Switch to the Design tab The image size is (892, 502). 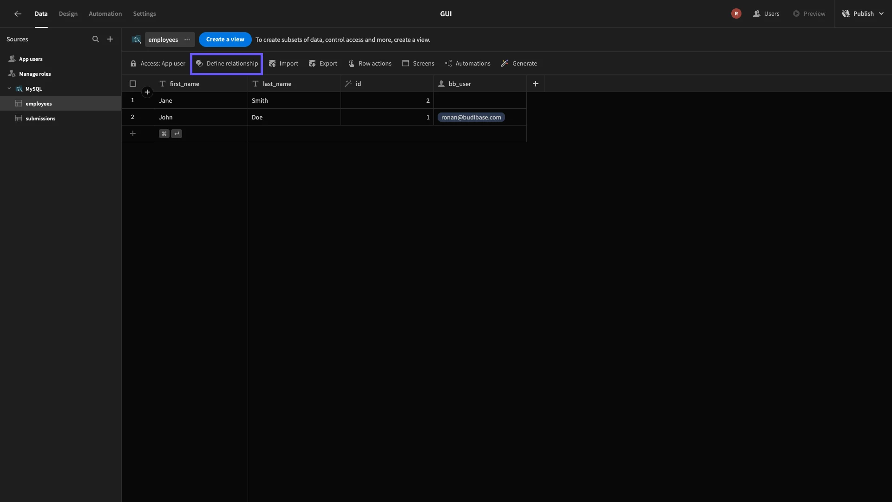click(68, 14)
